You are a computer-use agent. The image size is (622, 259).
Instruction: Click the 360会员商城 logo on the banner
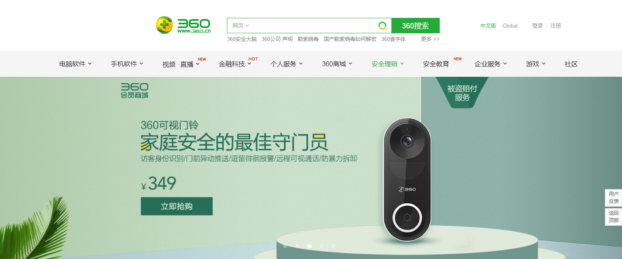(134, 91)
